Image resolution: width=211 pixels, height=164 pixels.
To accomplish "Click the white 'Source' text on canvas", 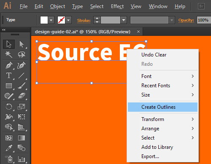I will tap(75, 52).
